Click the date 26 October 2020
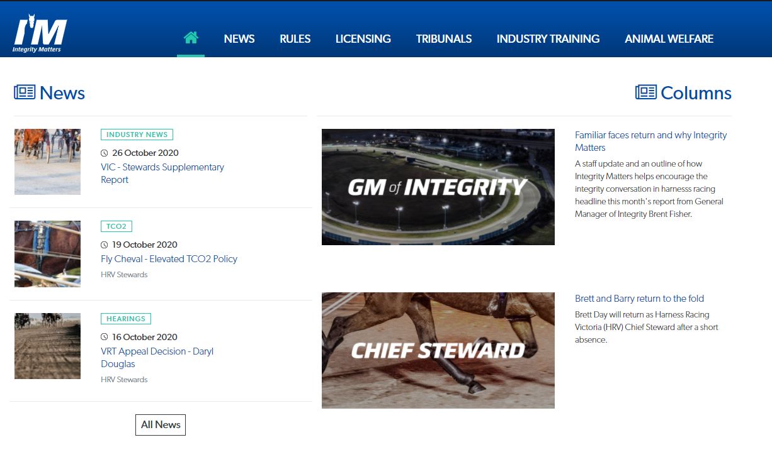Viewport: 772px width, 452px height. [x=145, y=153]
